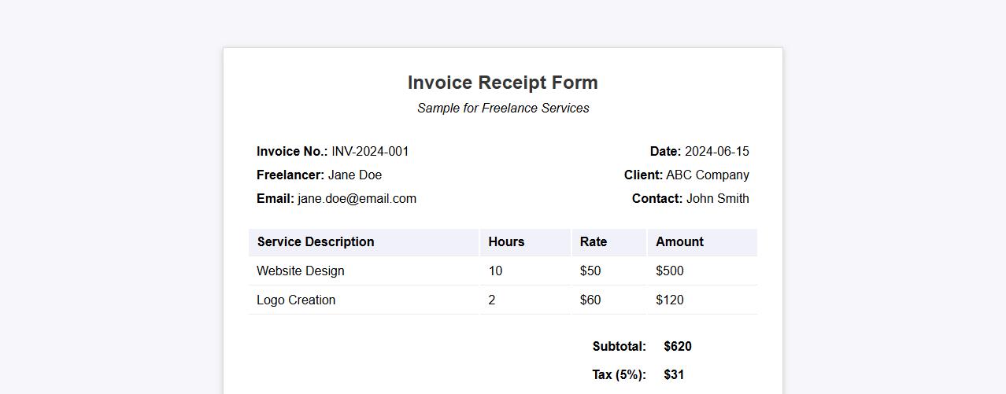Viewport: 1006px width, 394px height.
Task: Click the Contact label
Action: [657, 199]
